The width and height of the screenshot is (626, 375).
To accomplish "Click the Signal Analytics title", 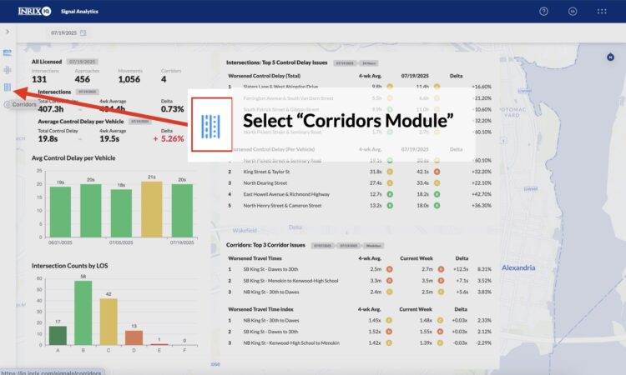I will tap(79, 12).
